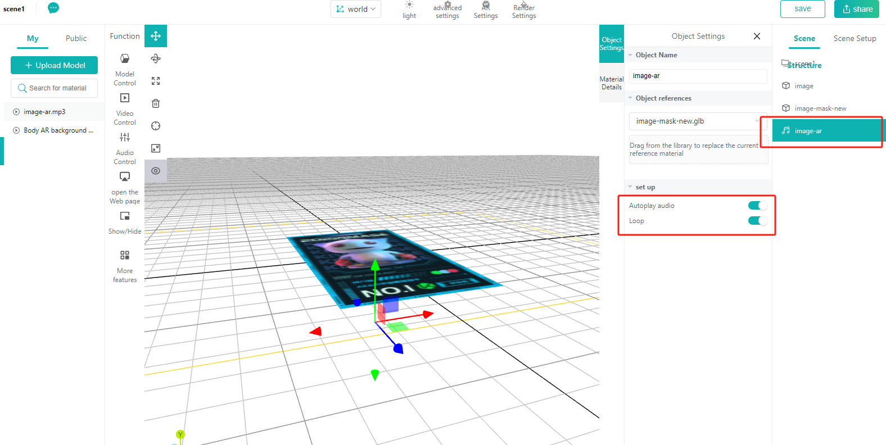Click the share button
Viewport: 886px width, 445px height.
tap(857, 9)
